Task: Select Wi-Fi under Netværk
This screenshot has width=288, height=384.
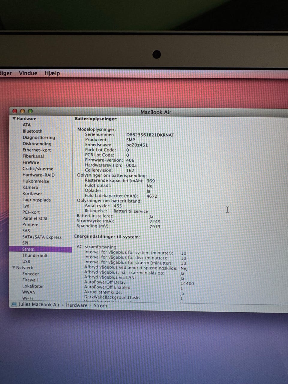Action: (x=28, y=298)
